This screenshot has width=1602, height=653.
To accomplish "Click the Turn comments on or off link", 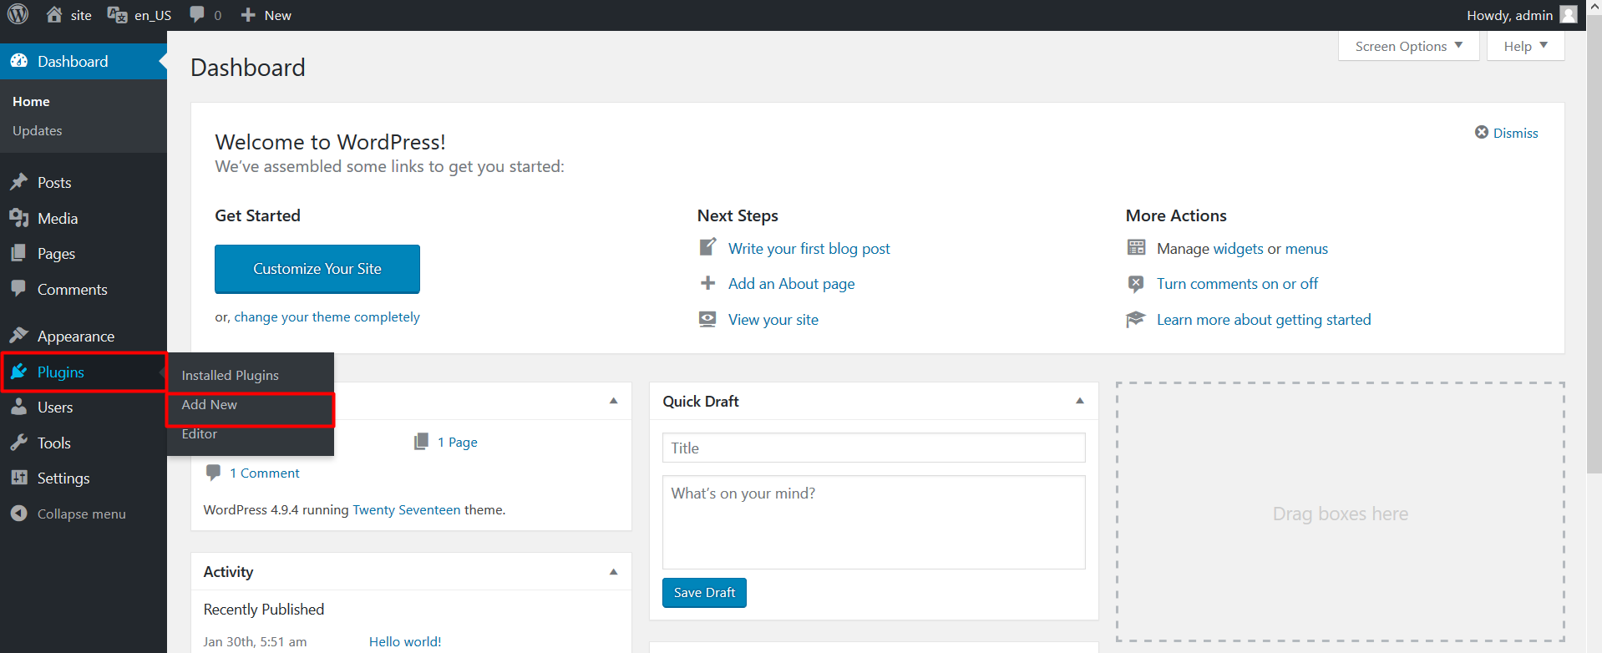I will pos(1237,284).
